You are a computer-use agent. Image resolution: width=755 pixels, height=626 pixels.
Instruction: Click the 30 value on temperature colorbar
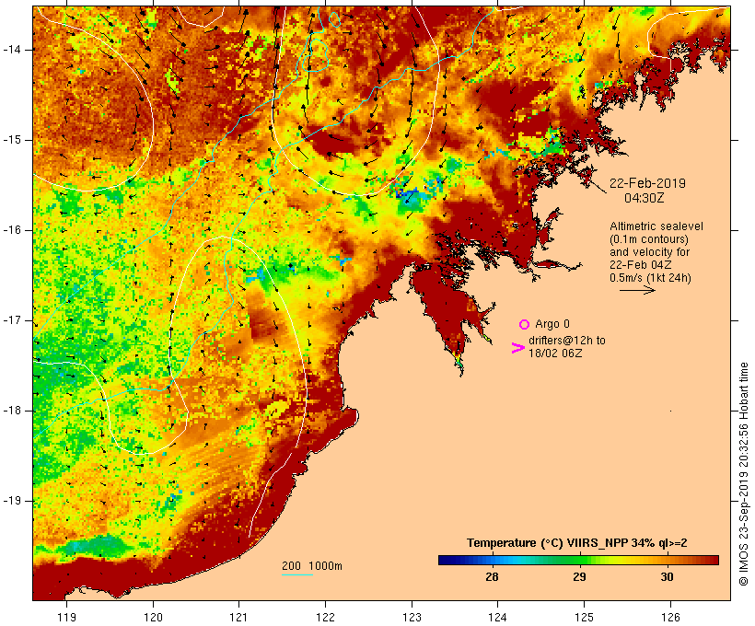(667, 577)
